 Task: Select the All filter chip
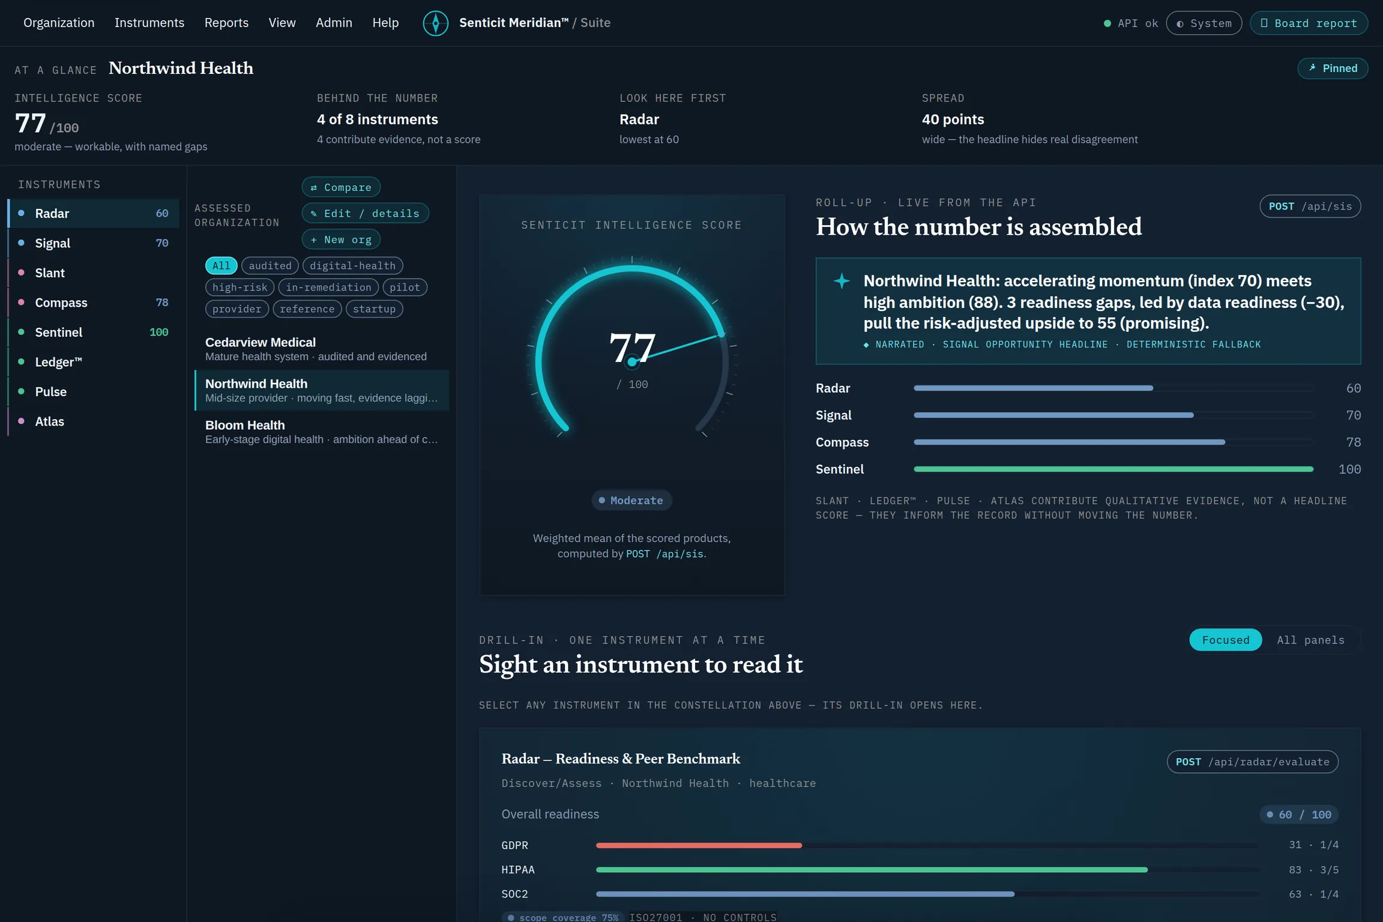pyautogui.click(x=221, y=265)
